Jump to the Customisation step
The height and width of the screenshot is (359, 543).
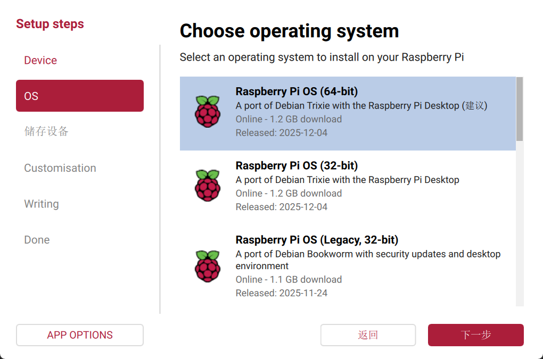tap(60, 168)
